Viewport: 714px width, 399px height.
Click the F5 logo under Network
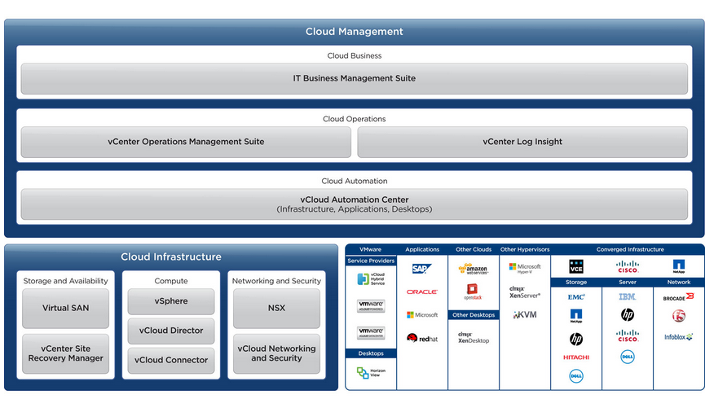click(x=678, y=315)
